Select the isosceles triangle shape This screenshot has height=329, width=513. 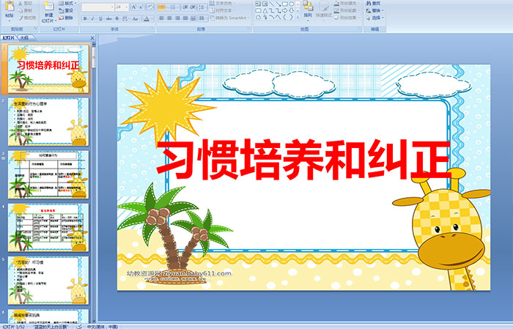[x=265, y=11]
